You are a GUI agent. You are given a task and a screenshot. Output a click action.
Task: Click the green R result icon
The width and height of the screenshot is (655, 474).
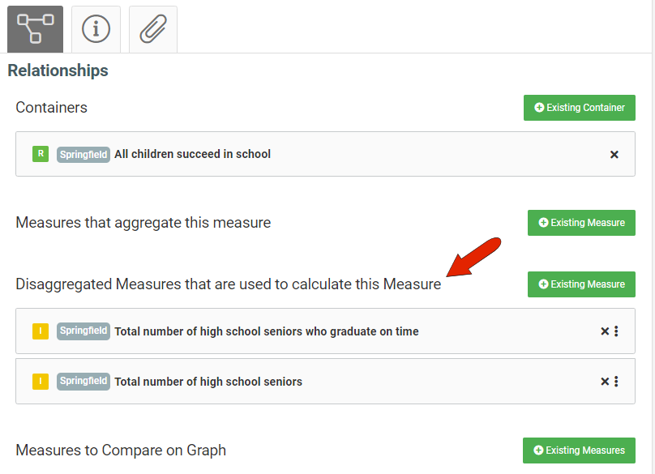pos(41,154)
